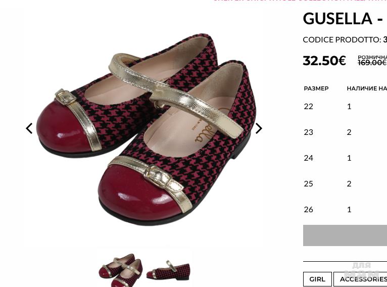Screen dimensions: 387x287
Task: Advance to next product photo with right arrow
Action: 258,128
